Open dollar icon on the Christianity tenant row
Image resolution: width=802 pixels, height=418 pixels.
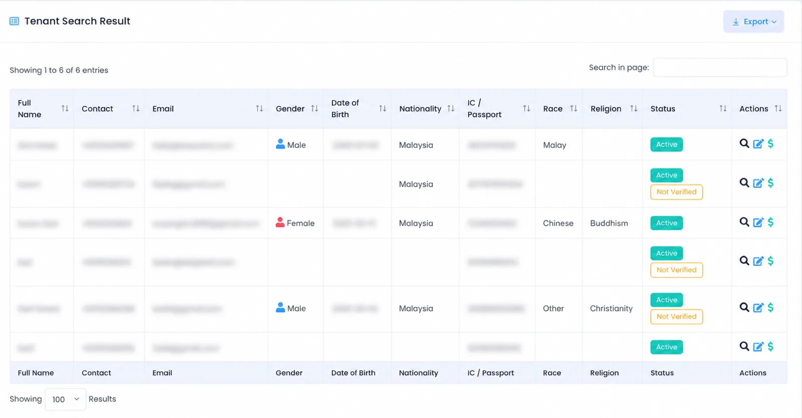click(770, 307)
